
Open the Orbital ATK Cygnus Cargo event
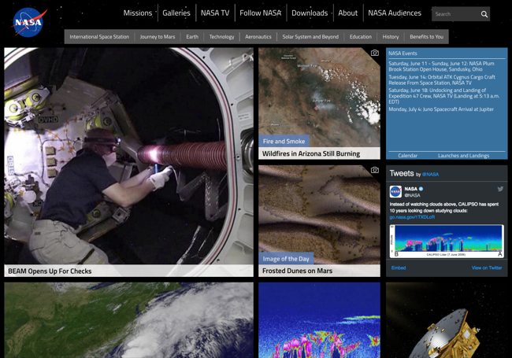[441, 80]
